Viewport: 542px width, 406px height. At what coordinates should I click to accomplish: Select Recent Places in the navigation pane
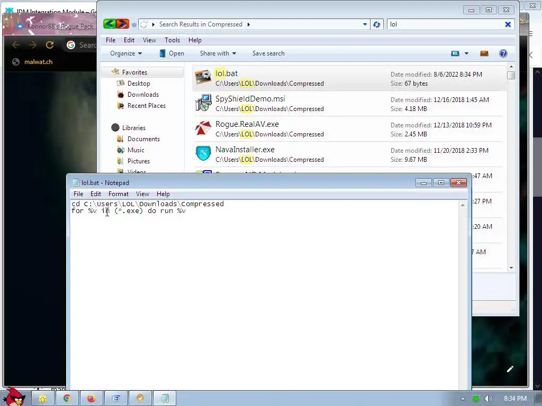tap(146, 105)
